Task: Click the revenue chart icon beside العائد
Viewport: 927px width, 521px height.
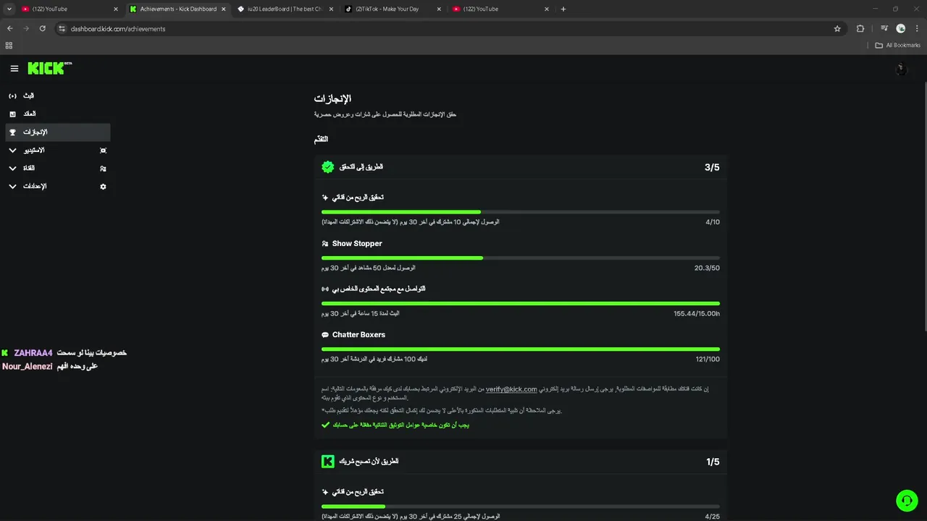Action: (x=12, y=114)
